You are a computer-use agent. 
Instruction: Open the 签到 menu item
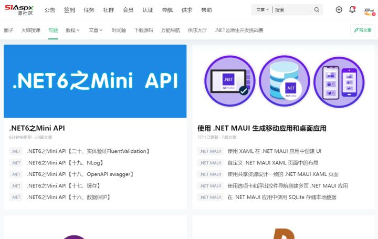[x=69, y=10]
